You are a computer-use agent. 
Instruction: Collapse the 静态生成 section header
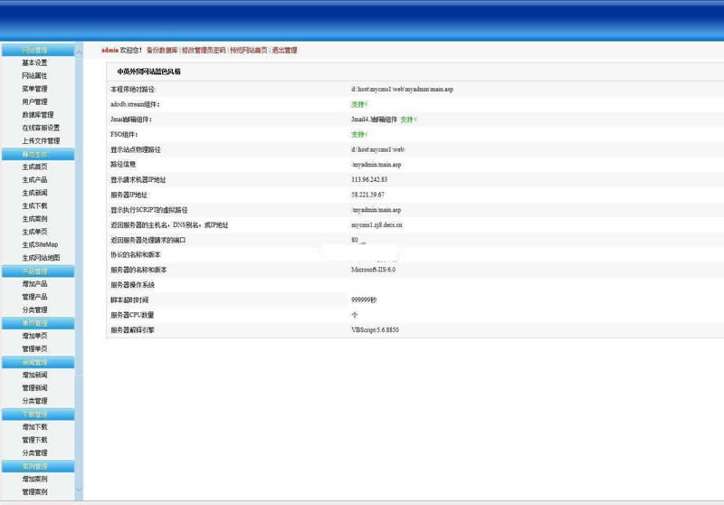click(x=36, y=154)
